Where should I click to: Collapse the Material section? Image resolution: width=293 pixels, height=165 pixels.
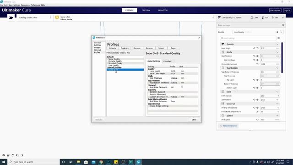point(277,104)
